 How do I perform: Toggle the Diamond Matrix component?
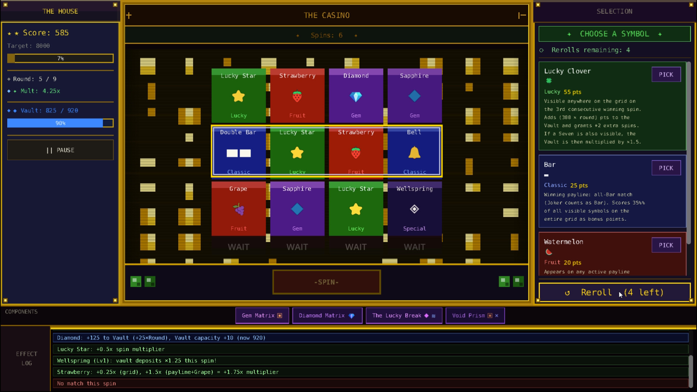(x=327, y=315)
